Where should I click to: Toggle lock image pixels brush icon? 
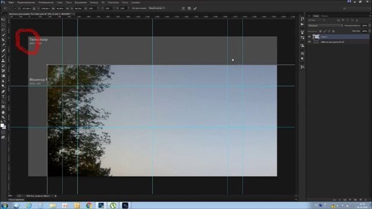pos(325,31)
